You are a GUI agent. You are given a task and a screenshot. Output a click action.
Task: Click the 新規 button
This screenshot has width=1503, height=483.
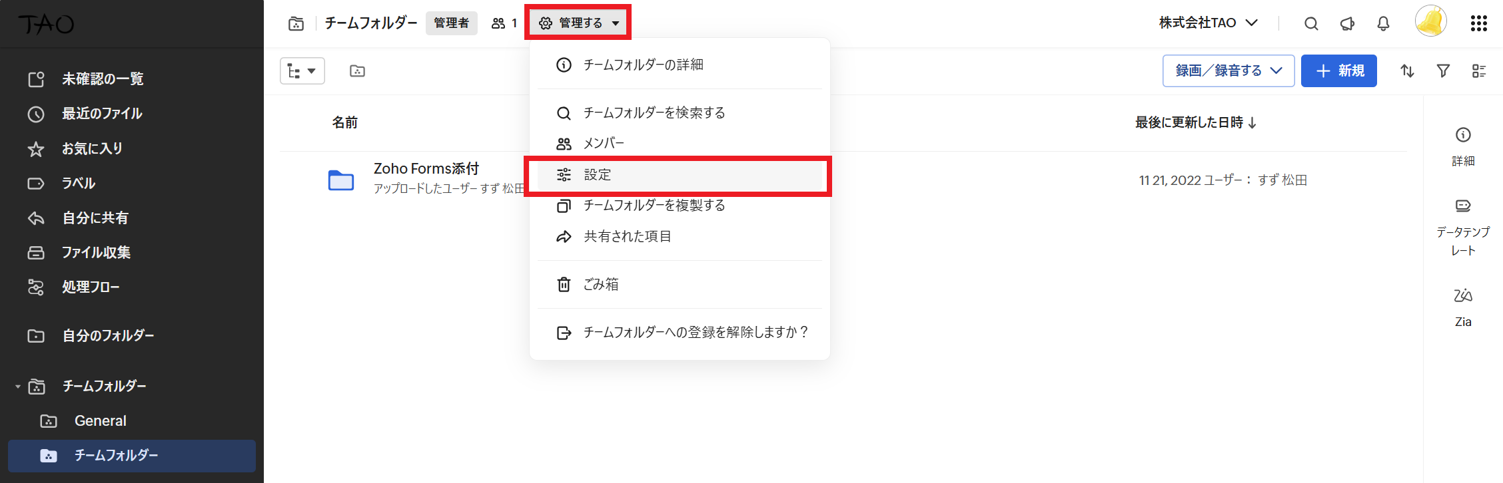tap(1338, 71)
